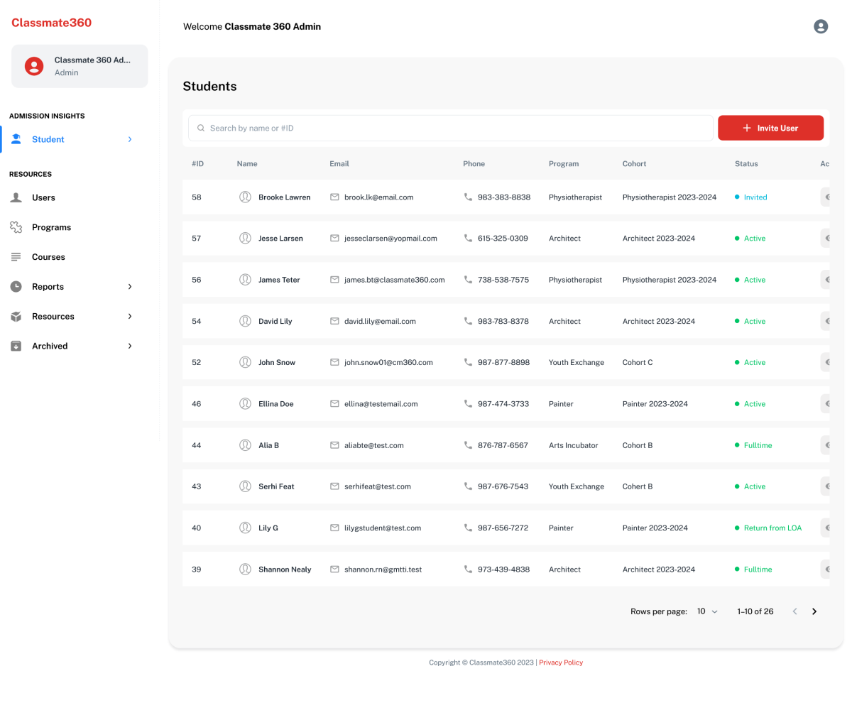The width and height of the screenshot is (852, 725).
Task: Click Brooke Lawren's avatar icon
Action: (x=245, y=197)
